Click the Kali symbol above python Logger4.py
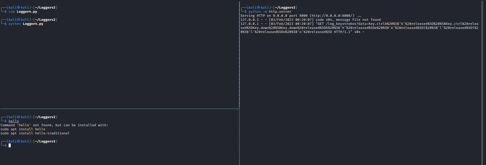Screen dimensions: 486x165 pos(18,20)
